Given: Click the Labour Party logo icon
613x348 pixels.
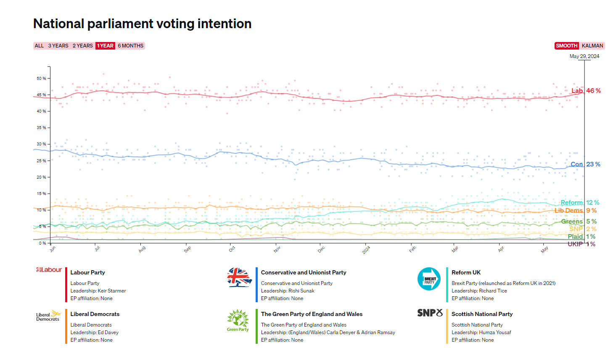Looking at the screenshot, I should coord(49,270).
